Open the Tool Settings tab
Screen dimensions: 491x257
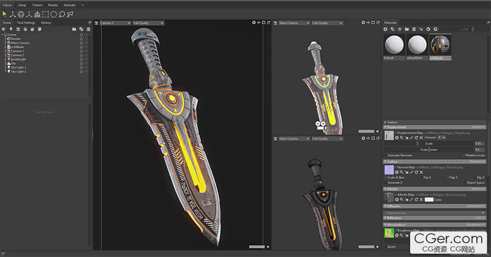point(26,22)
